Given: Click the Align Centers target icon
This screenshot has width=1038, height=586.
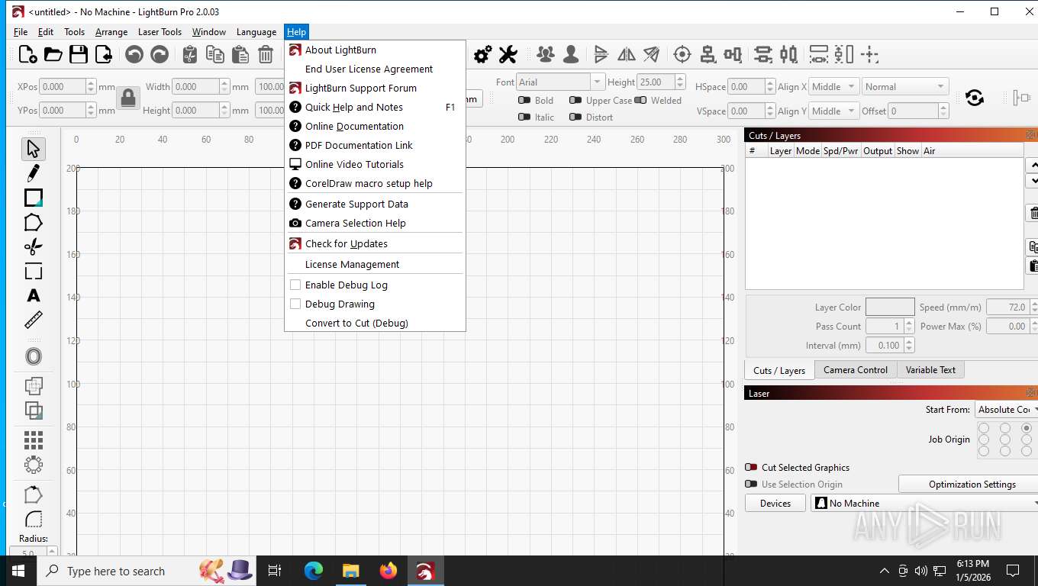Looking at the screenshot, I should coord(682,54).
